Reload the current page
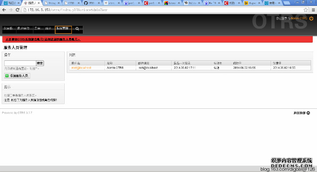The height and width of the screenshot is (172, 317). pos(18,10)
